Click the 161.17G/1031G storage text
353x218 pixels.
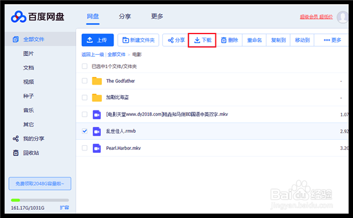tap(28, 208)
